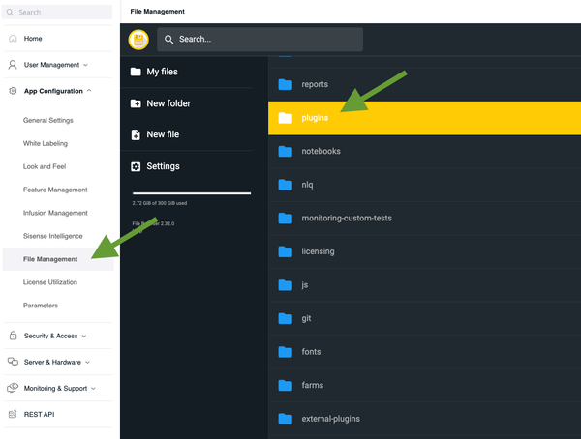Click the nlq folder icon
Image resolution: width=581 pixels, height=439 pixels.
click(286, 185)
